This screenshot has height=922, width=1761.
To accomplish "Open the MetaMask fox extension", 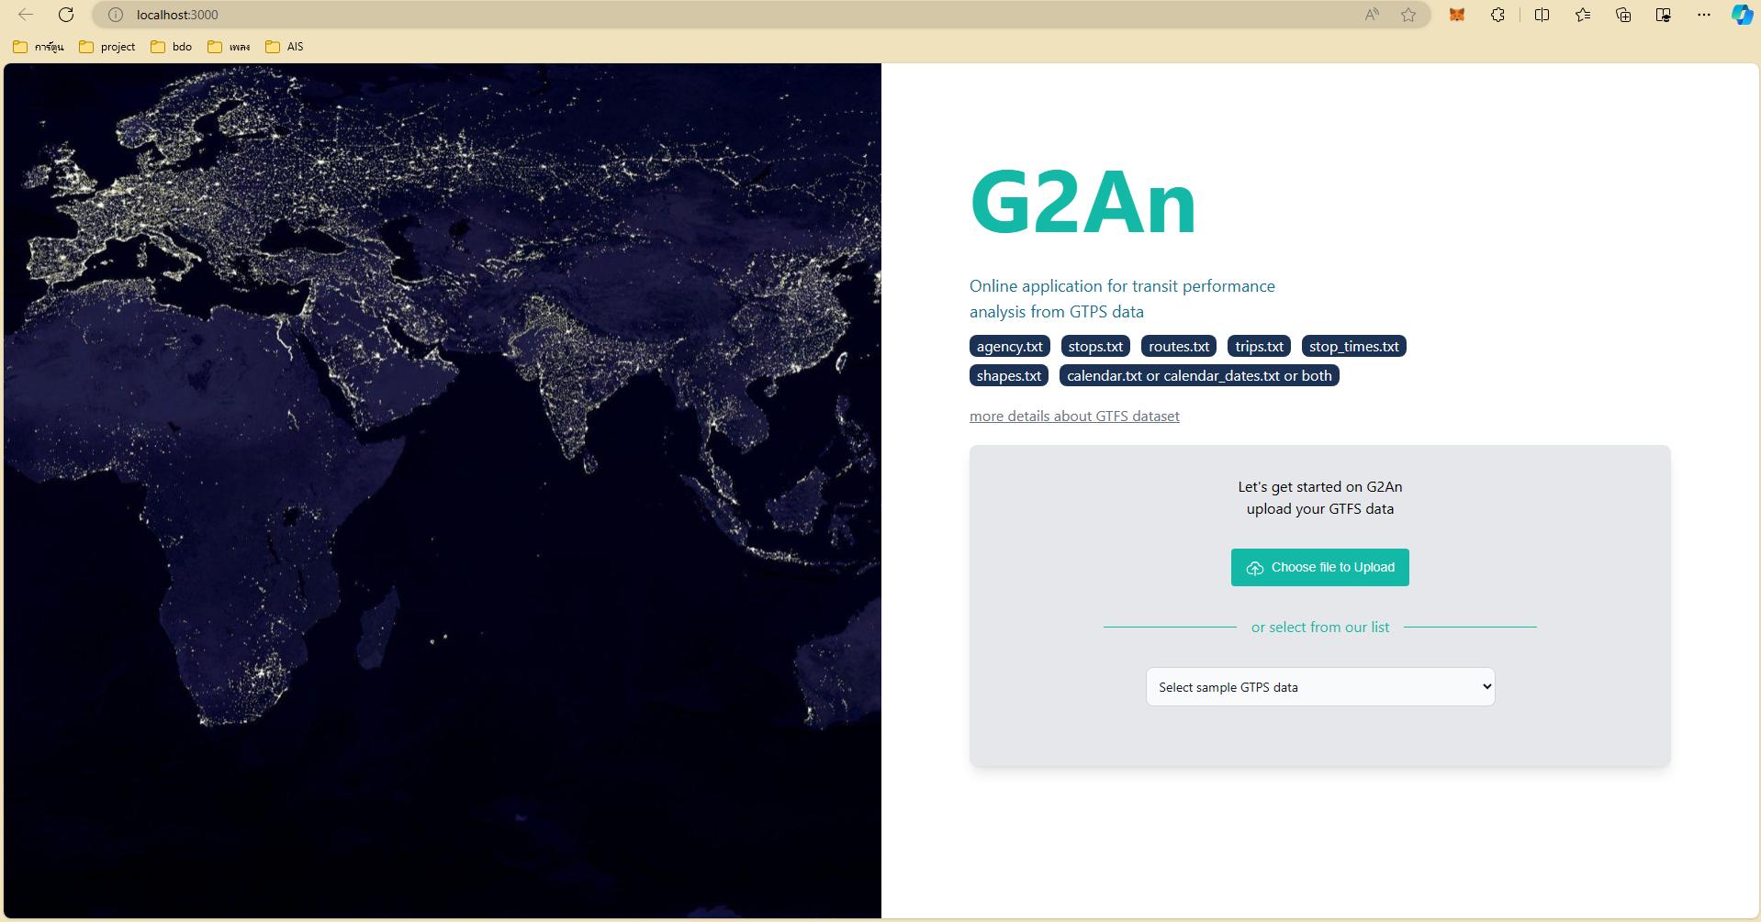I will 1457,15.
